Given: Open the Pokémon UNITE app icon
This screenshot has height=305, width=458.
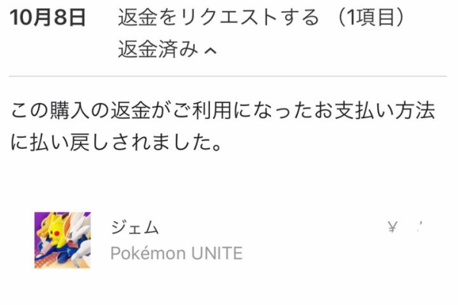Looking at the screenshot, I should [63, 240].
